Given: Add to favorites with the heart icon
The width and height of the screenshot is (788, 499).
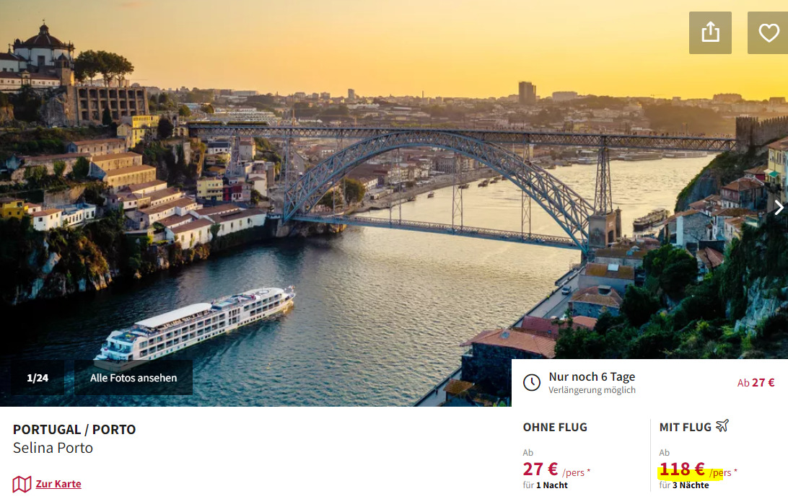Looking at the screenshot, I should pos(768,32).
